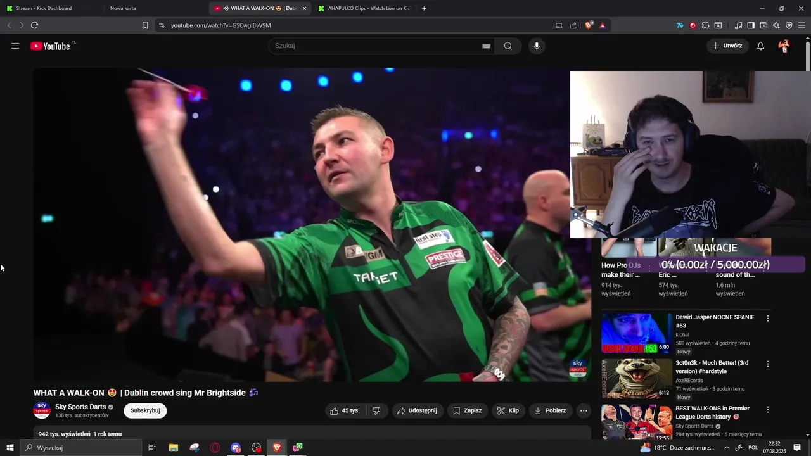The image size is (811, 456).
Task: Click the POL language indicator
Action: click(753, 448)
